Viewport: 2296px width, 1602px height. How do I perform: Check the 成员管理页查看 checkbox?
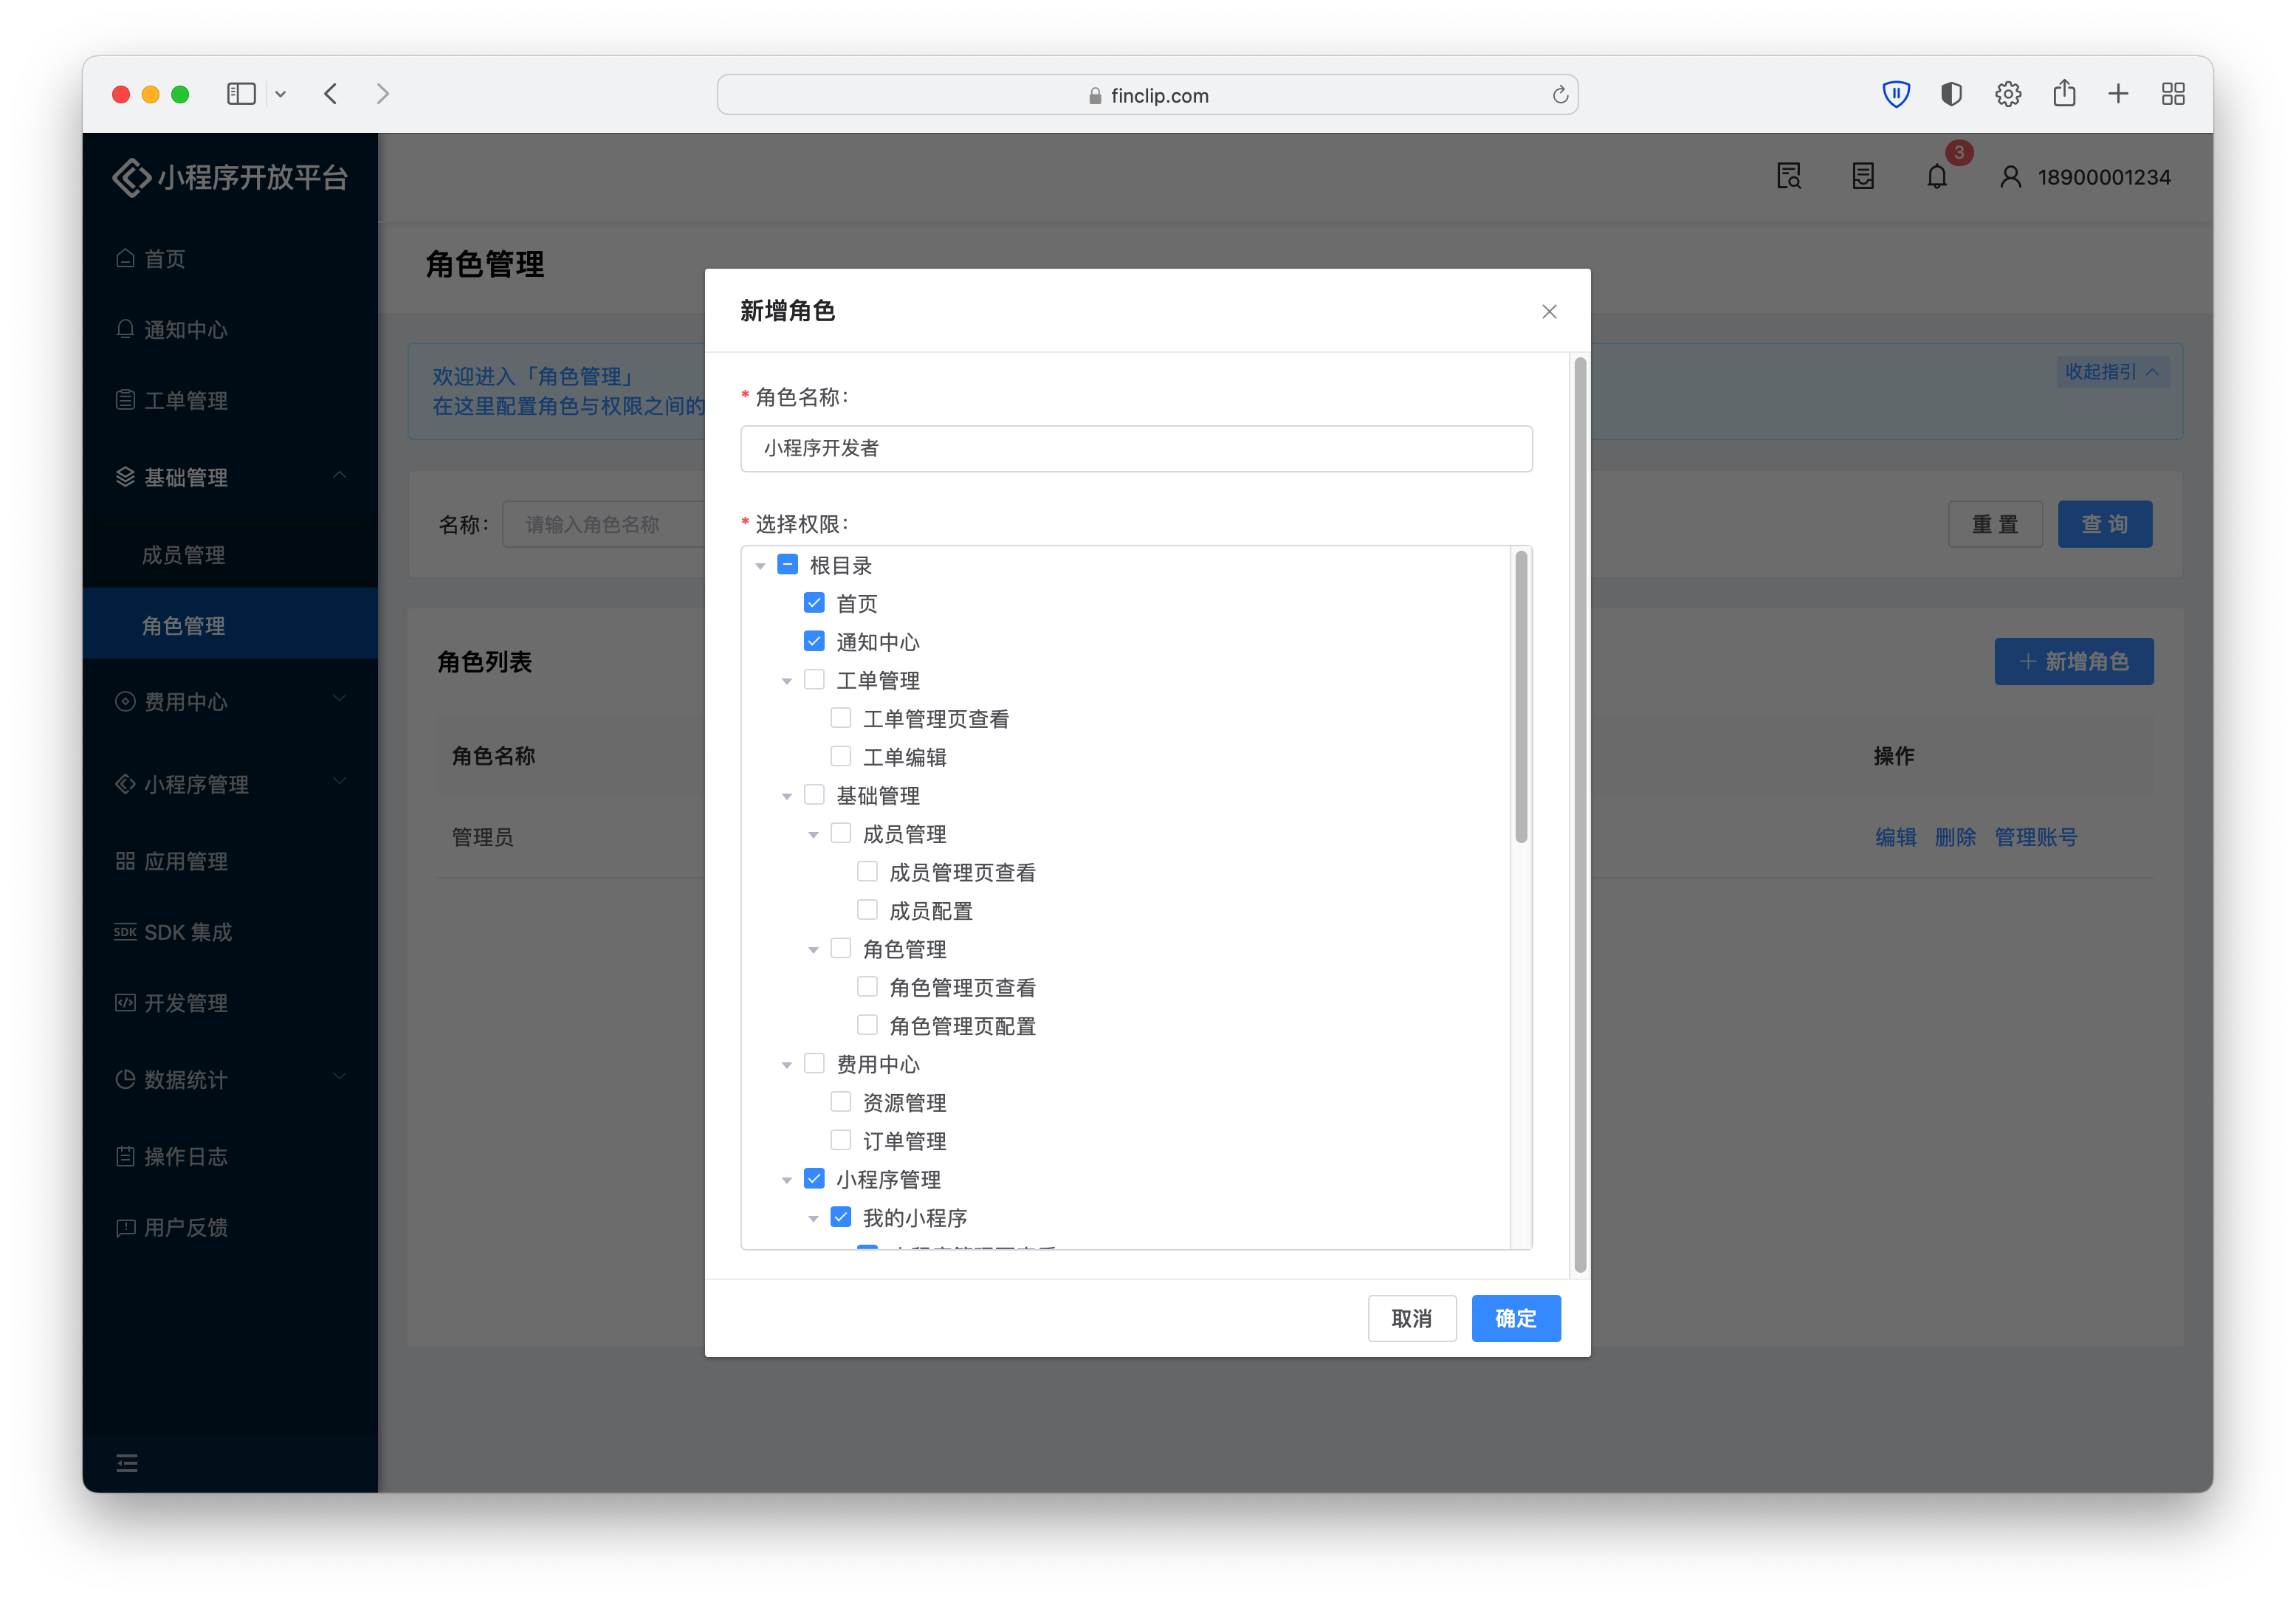868,872
